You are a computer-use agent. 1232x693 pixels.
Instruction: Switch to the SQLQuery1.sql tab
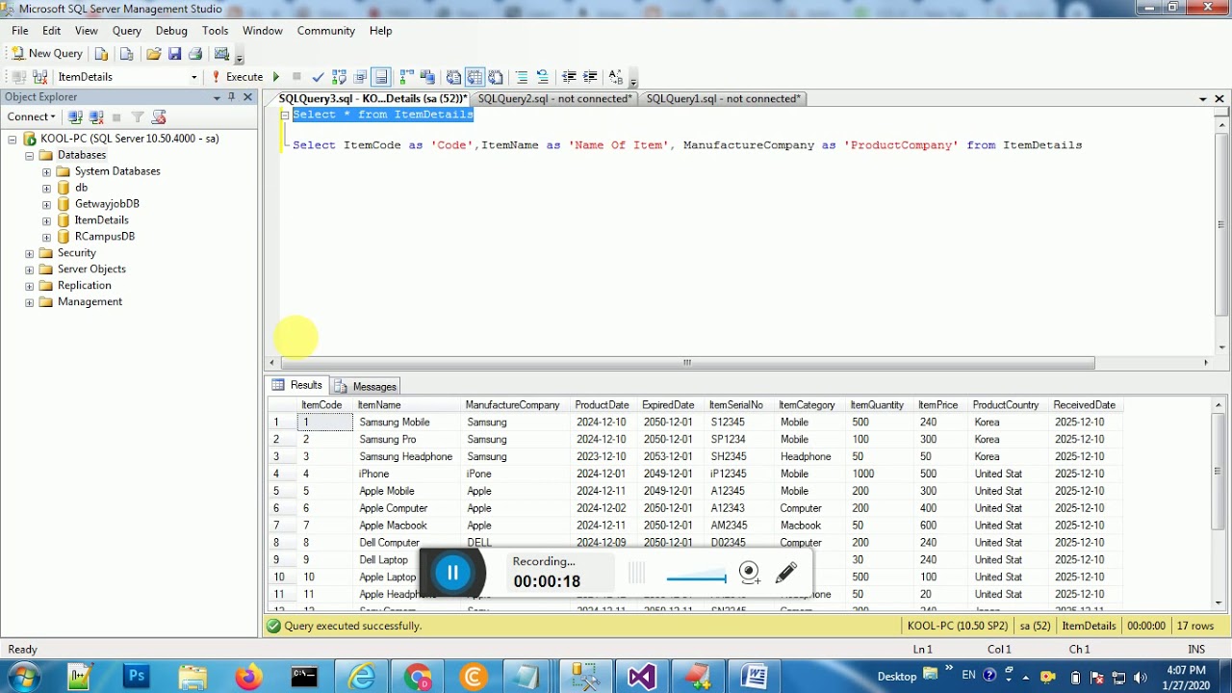[x=724, y=99]
